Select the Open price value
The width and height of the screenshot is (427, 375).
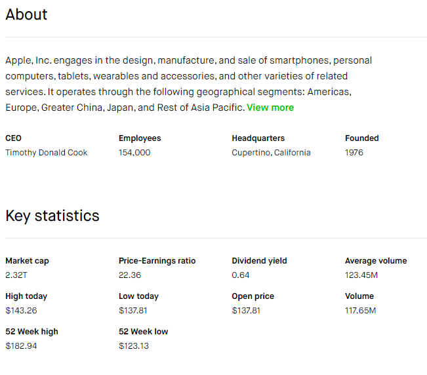[246, 311]
